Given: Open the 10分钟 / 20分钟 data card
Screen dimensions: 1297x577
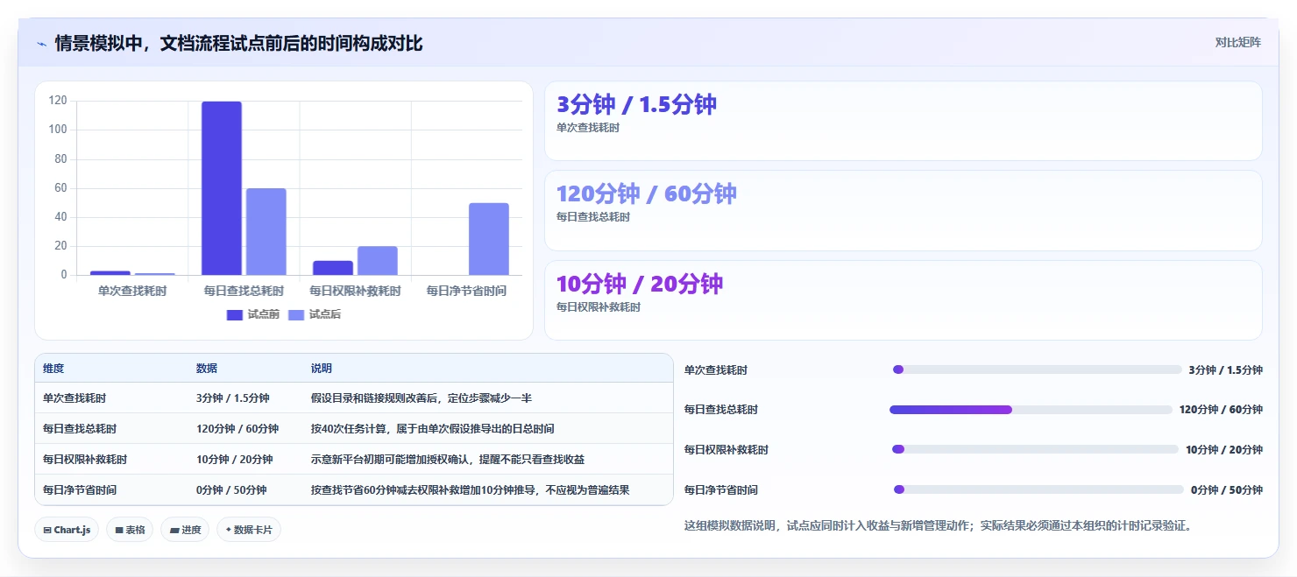Looking at the screenshot, I should click(x=904, y=300).
